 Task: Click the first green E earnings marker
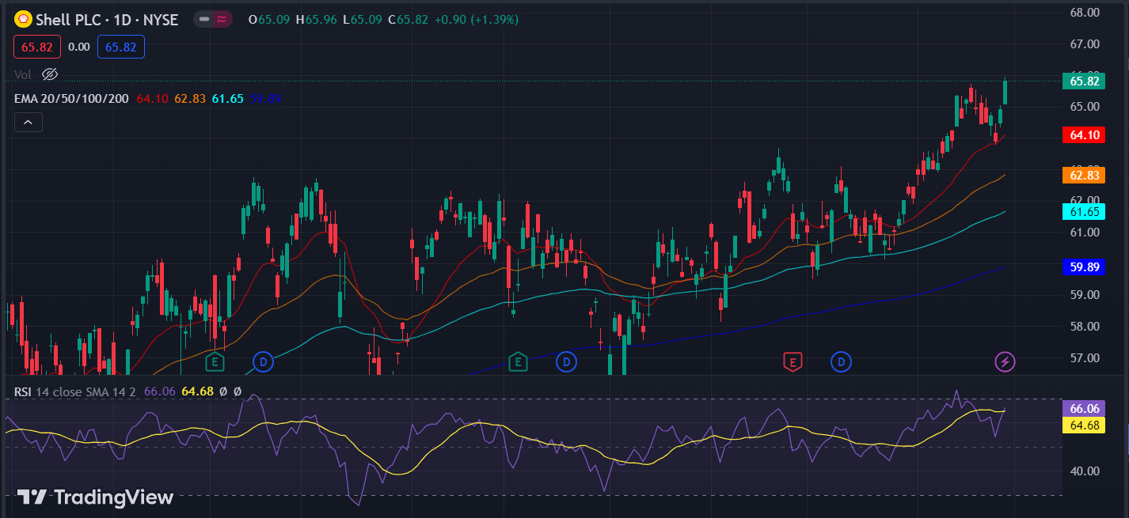pyautogui.click(x=214, y=362)
